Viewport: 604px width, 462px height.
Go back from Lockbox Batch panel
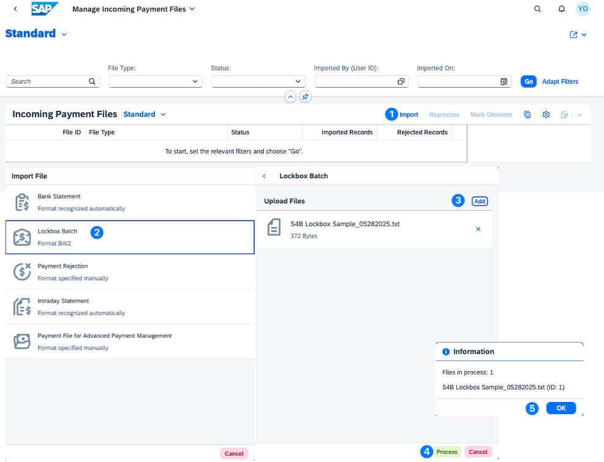(x=264, y=176)
